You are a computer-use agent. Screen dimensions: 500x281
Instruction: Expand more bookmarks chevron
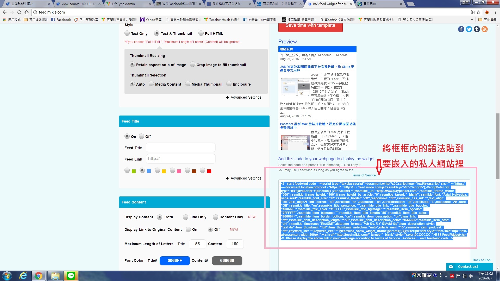[x=472, y=20]
